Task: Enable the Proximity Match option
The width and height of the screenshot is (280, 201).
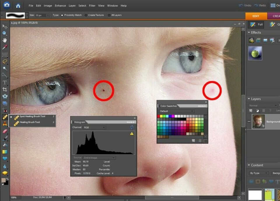Action: (62, 15)
